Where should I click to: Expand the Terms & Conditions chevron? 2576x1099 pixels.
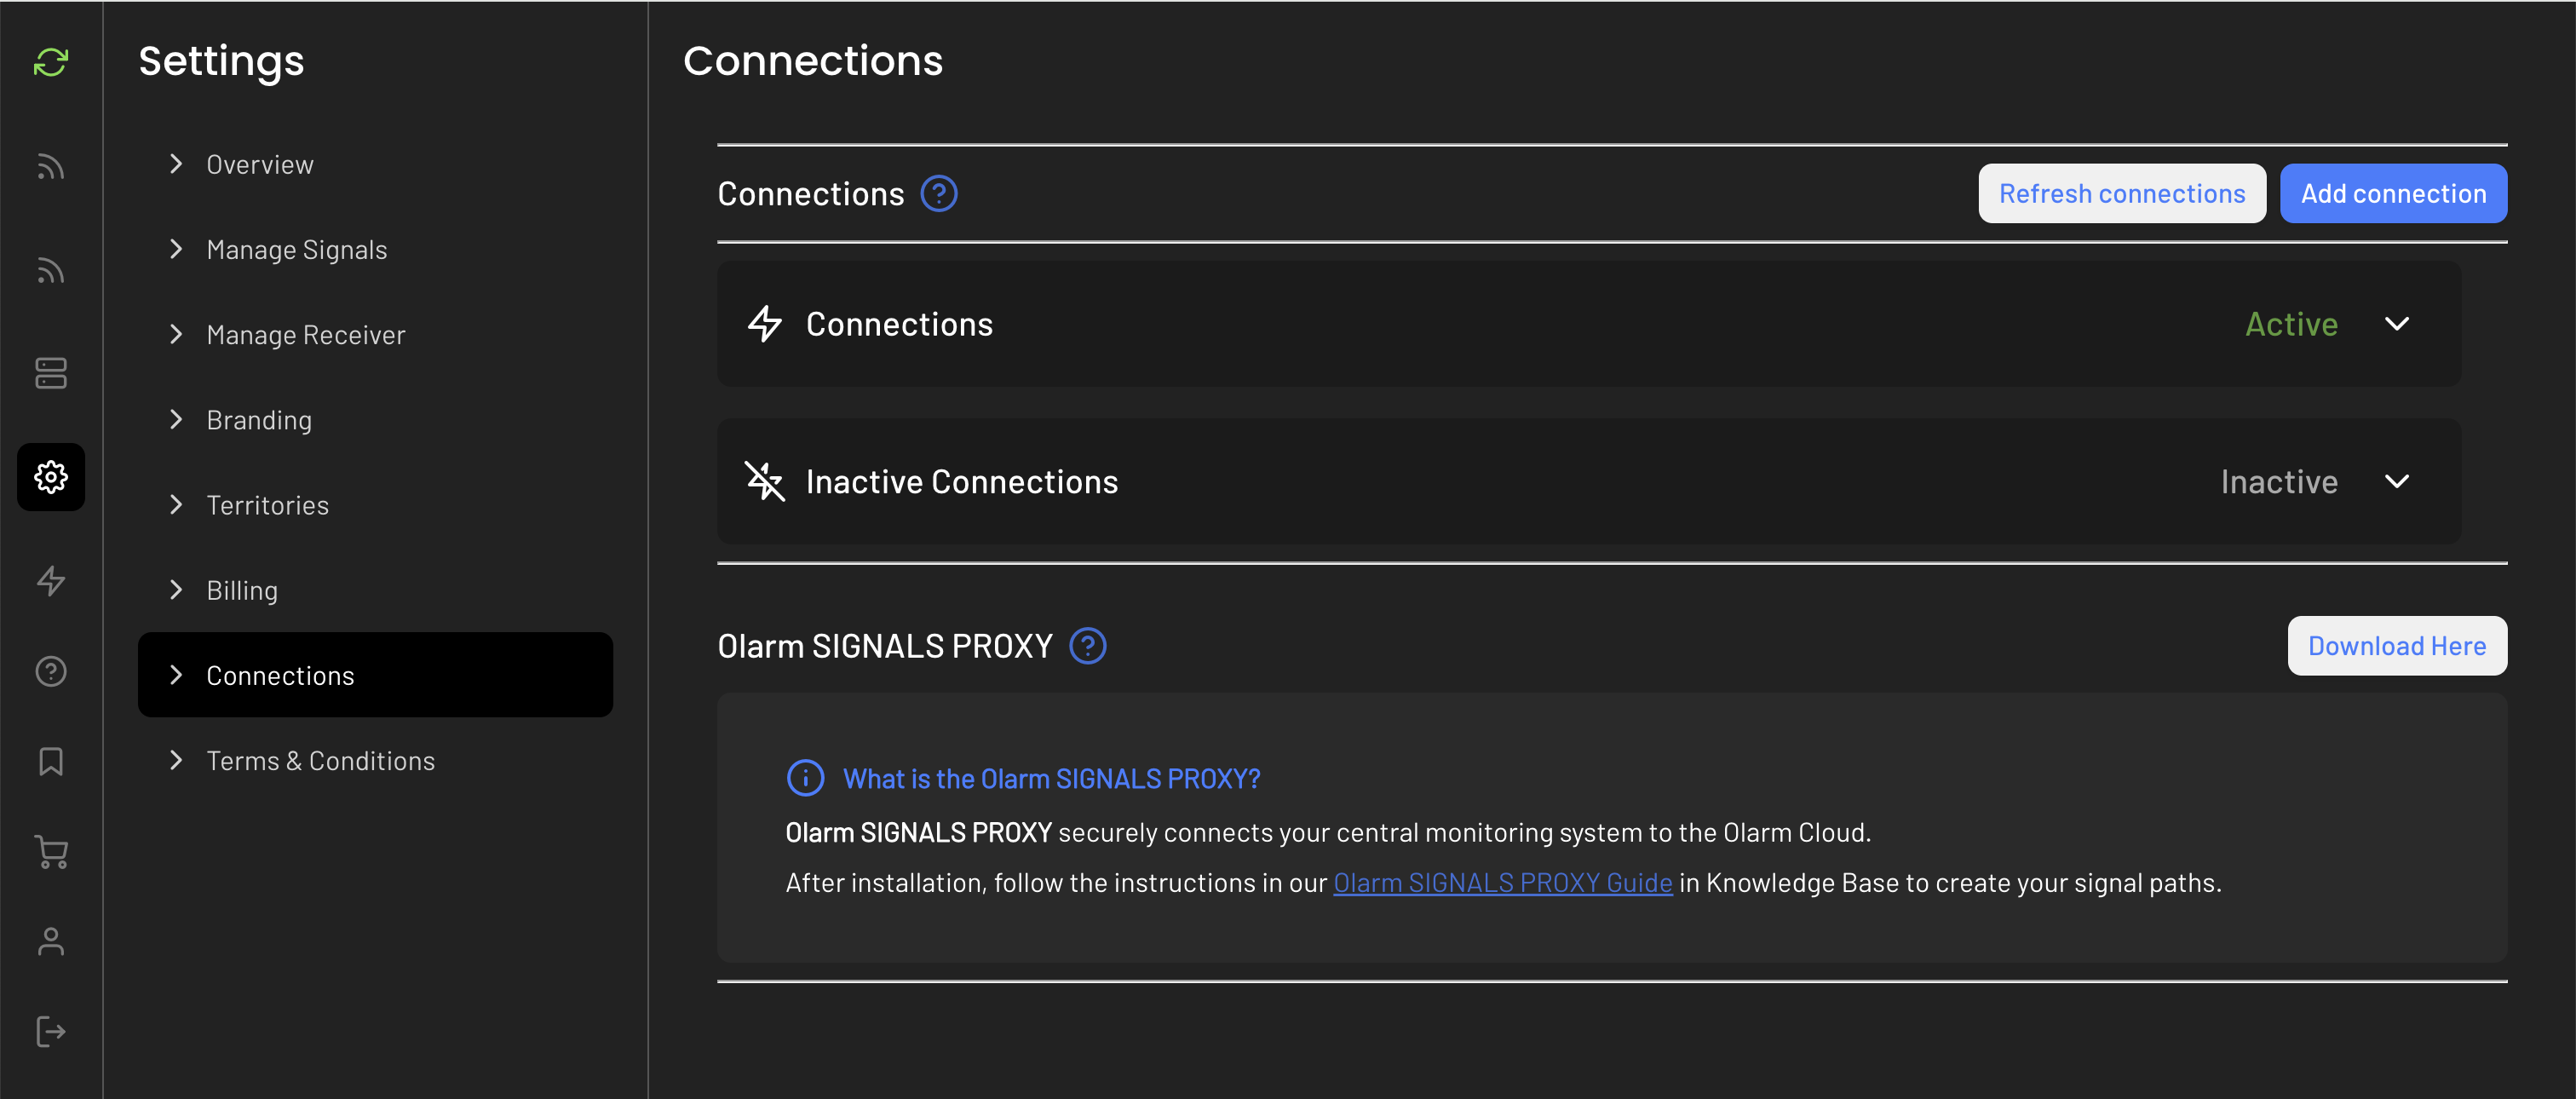point(176,761)
